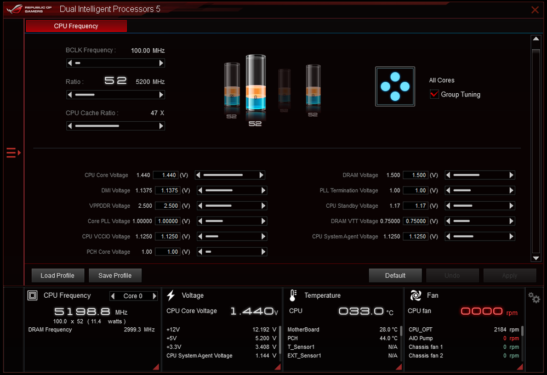Increase CPU Standby Voltage with right arrow

511,206
